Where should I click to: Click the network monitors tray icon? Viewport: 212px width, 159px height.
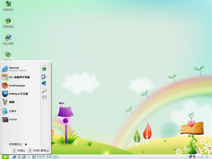[191, 157]
